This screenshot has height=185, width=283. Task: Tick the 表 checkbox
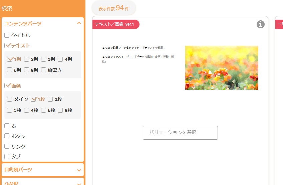[7, 126]
